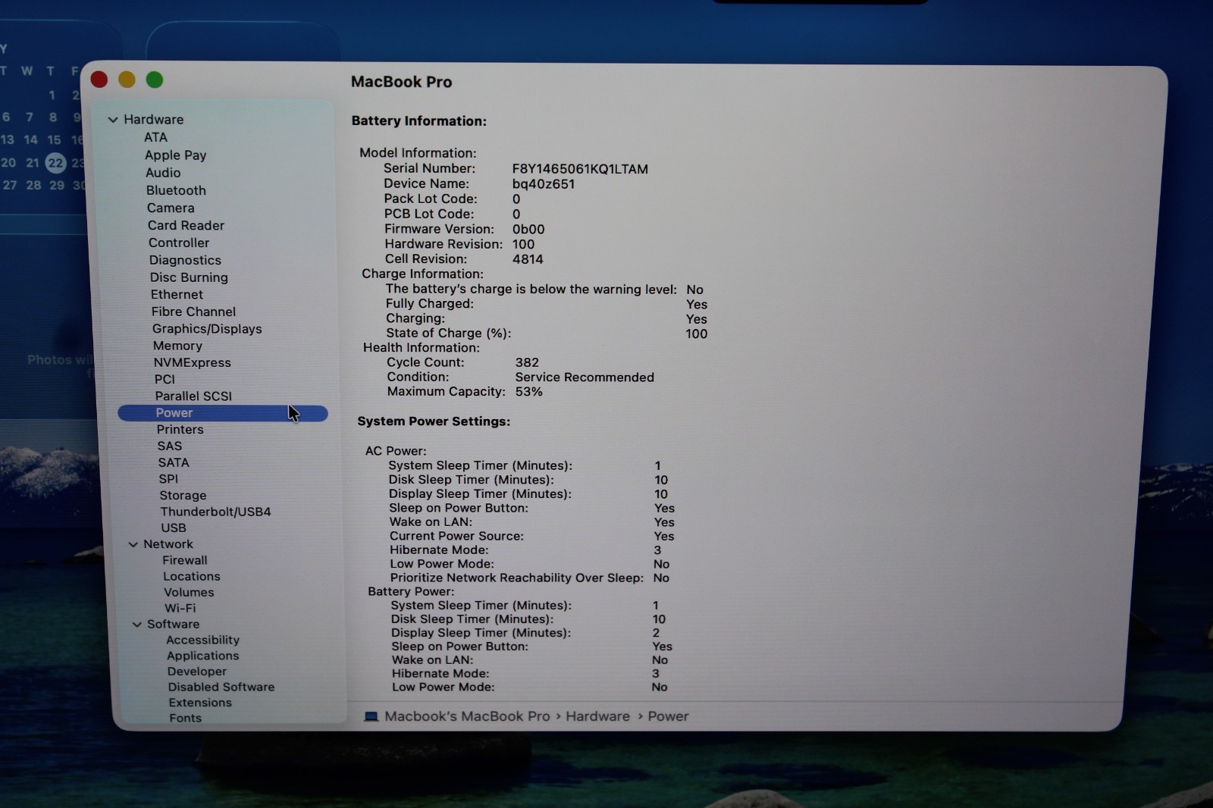Click the cycle count value 382
Viewport: 1213px width, 808px height.
click(527, 362)
